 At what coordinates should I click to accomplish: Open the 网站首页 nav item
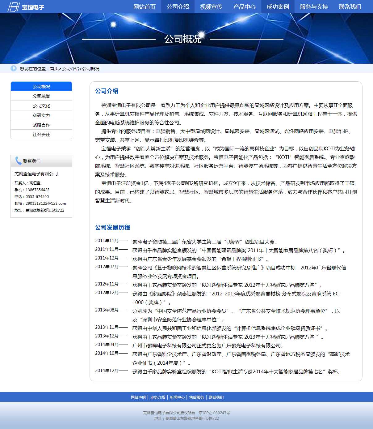pyautogui.click(x=145, y=7)
